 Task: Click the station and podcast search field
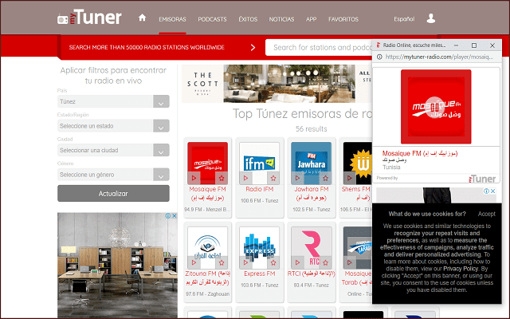319,48
